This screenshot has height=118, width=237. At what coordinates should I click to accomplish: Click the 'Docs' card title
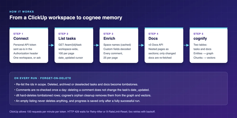click(x=153, y=39)
